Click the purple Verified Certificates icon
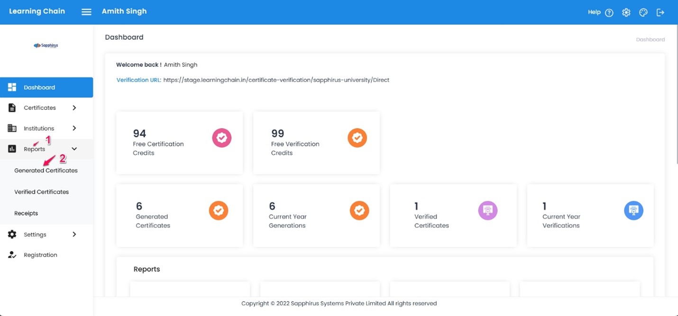 coord(488,210)
